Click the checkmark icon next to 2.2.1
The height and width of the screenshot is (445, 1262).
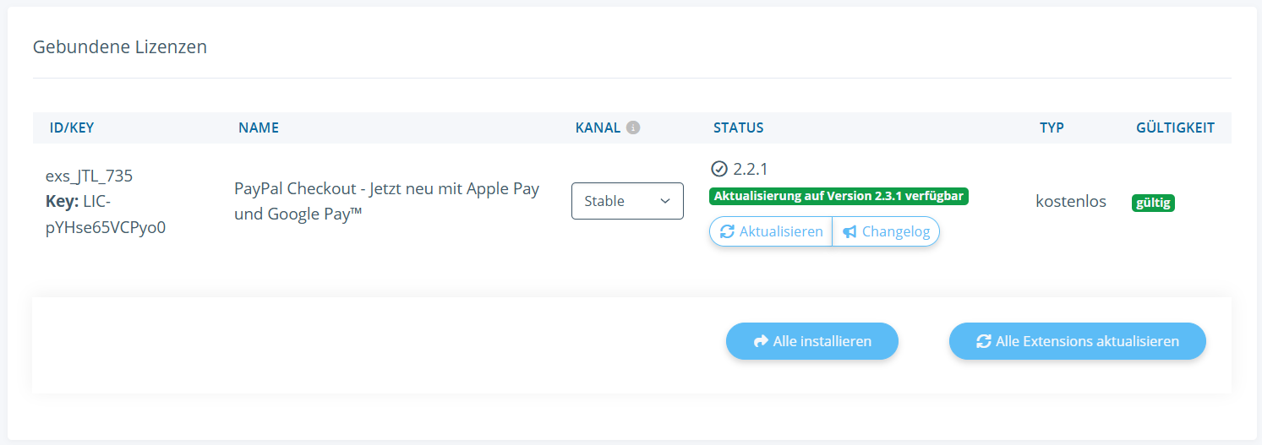point(719,168)
